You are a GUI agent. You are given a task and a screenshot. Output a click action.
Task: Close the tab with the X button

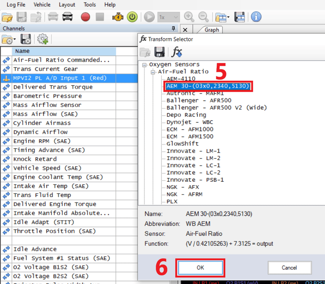click(185, 30)
